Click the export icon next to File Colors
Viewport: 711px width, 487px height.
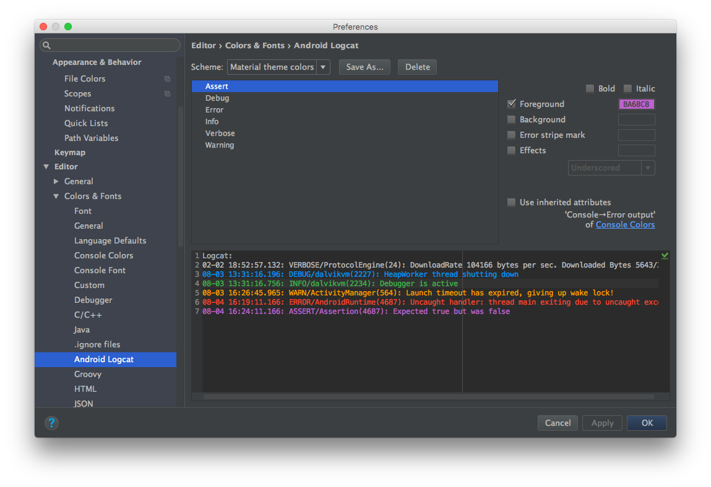click(x=167, y=78)
